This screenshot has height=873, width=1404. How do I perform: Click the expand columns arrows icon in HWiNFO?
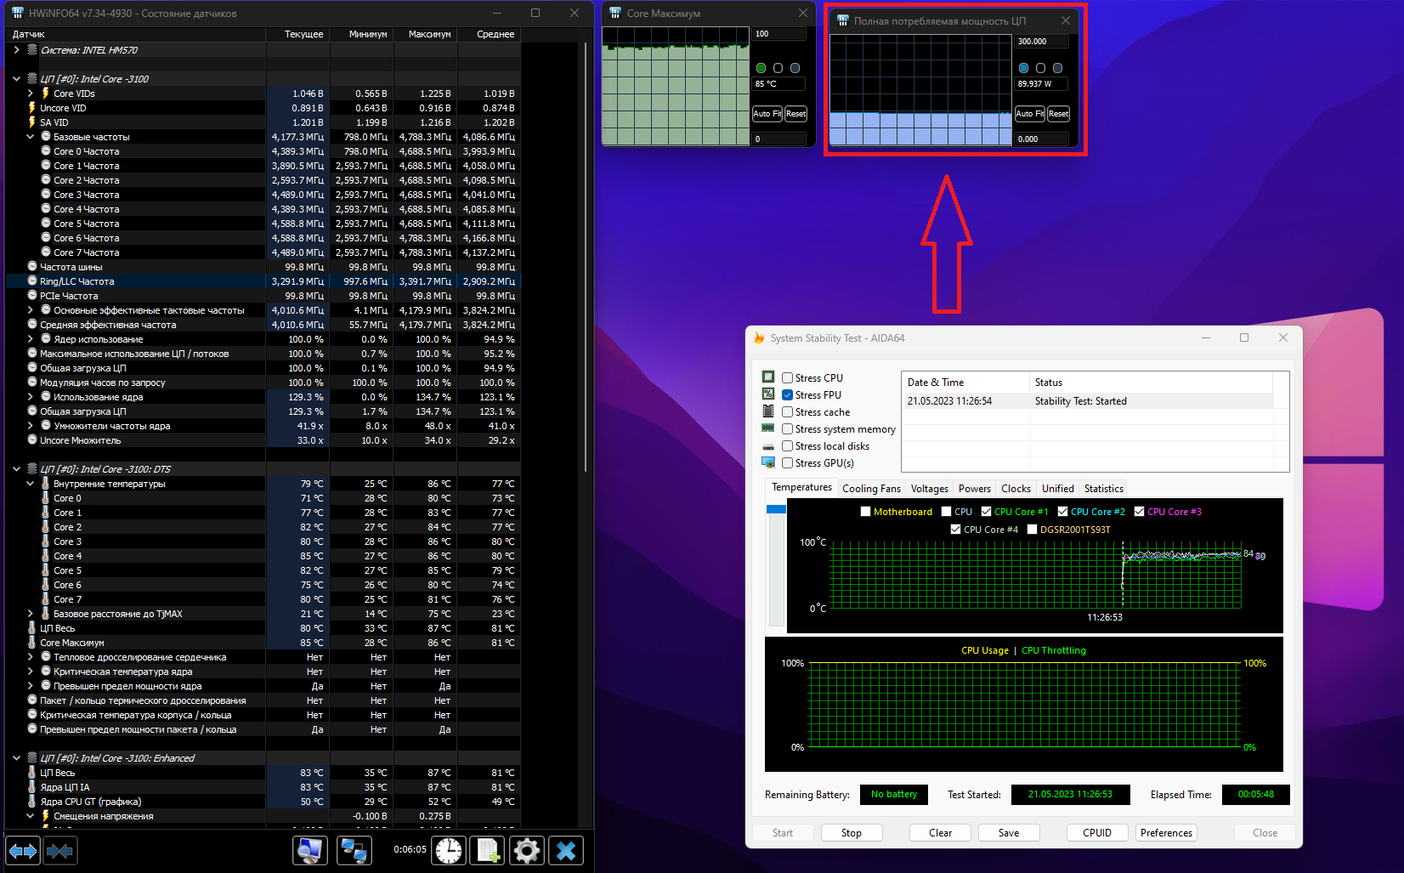23,850
